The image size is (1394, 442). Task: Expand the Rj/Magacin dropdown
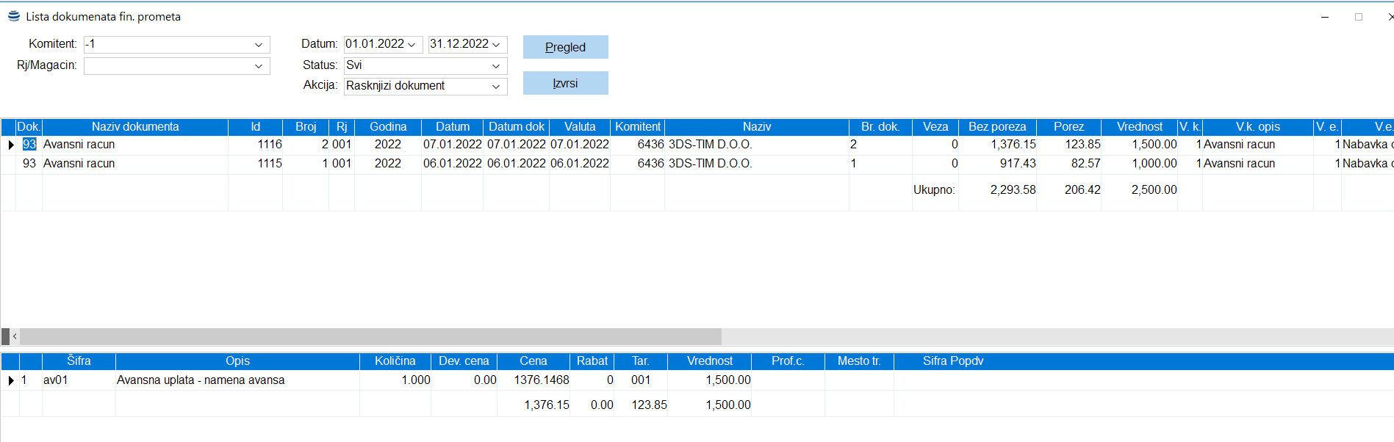click(259, 66)
